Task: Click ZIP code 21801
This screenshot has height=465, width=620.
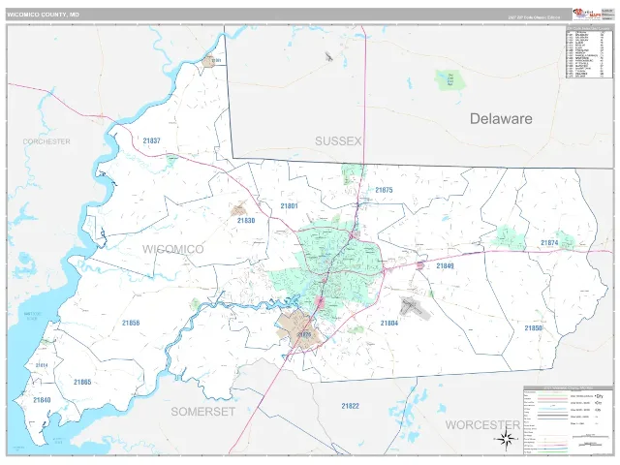Action: tap(289, 206)
